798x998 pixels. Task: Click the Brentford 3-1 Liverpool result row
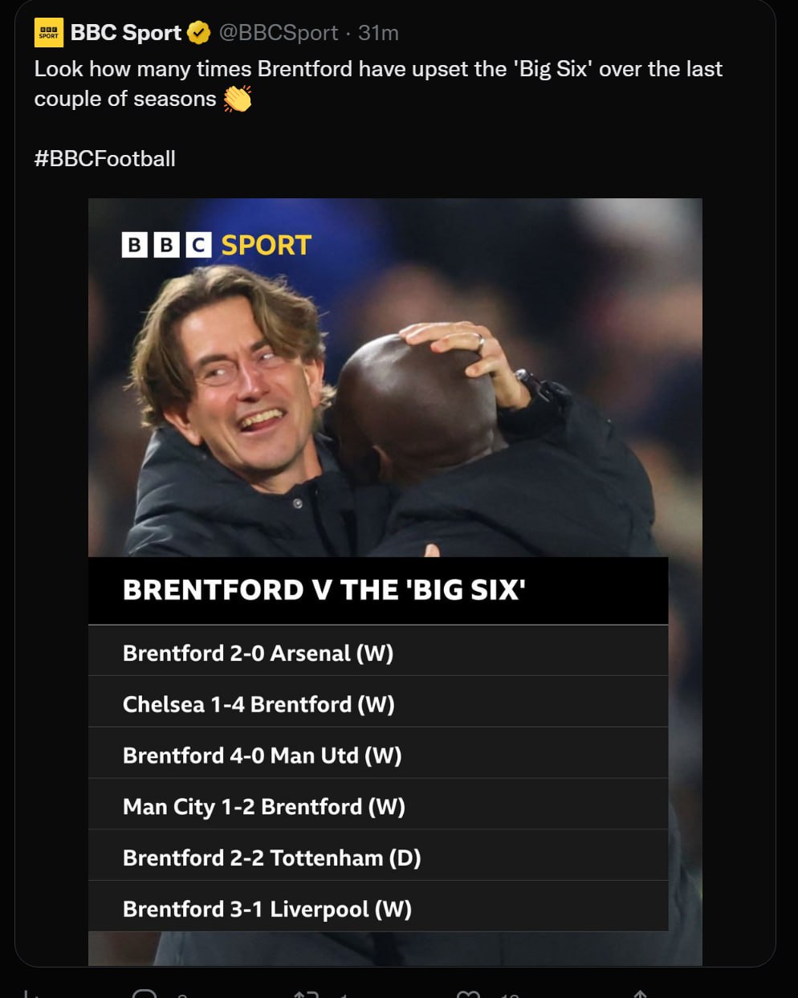pos(267,909)
